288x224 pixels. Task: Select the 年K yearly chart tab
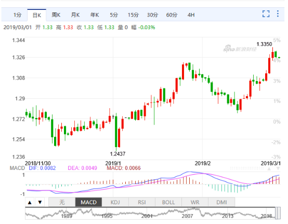click(95, 15)
